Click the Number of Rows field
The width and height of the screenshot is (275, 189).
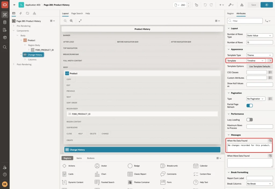click(x=260, y=42)
